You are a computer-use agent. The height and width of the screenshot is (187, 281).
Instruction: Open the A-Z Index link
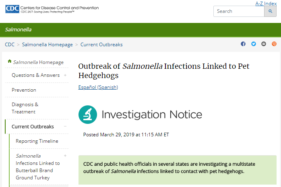[x=266, y=3]
